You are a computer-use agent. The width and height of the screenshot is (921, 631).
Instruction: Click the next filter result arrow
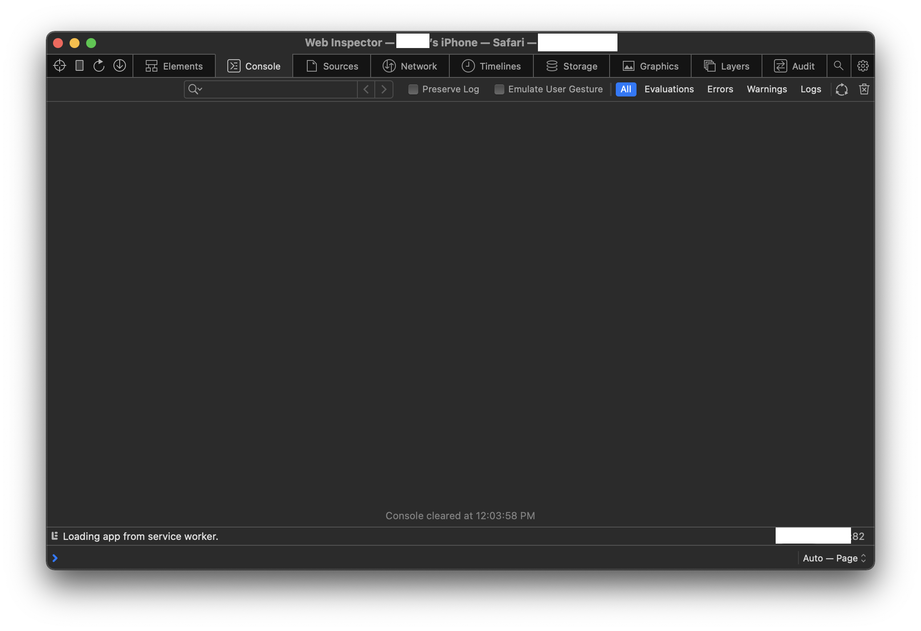pyautogui.click(x=384, y=89)
